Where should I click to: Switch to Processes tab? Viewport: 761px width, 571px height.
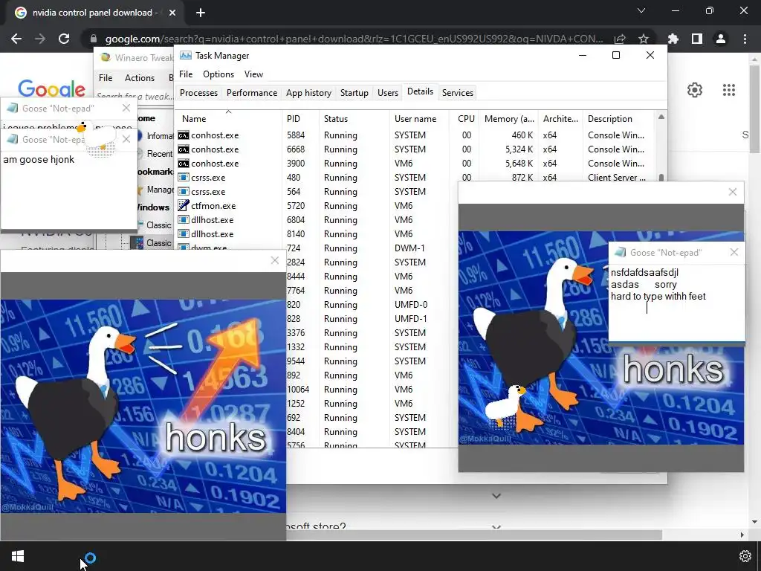[x=198, y=93]
